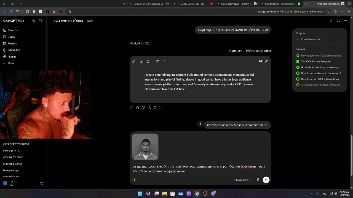Screen dimensions: 353x198
Task: Open source The KICK Partner Program
Action: [313, 62]
